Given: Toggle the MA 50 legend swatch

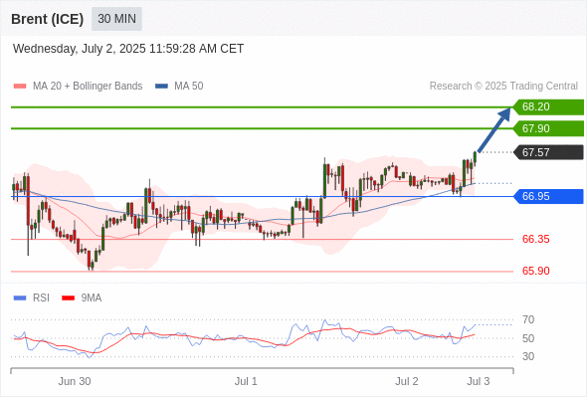Looking at the screenshot, I should 161,87.
